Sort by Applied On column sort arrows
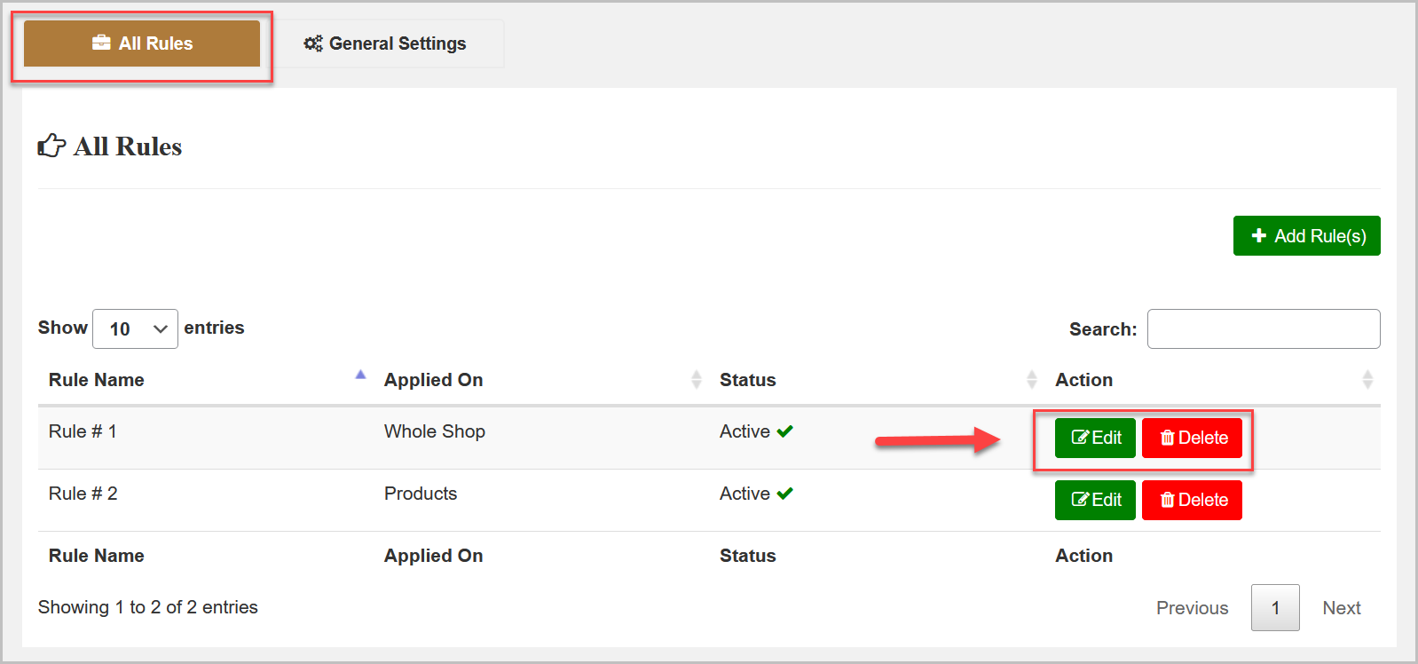Image resolution: width=1418 pixels, height=664 pixels. [696, 380]
